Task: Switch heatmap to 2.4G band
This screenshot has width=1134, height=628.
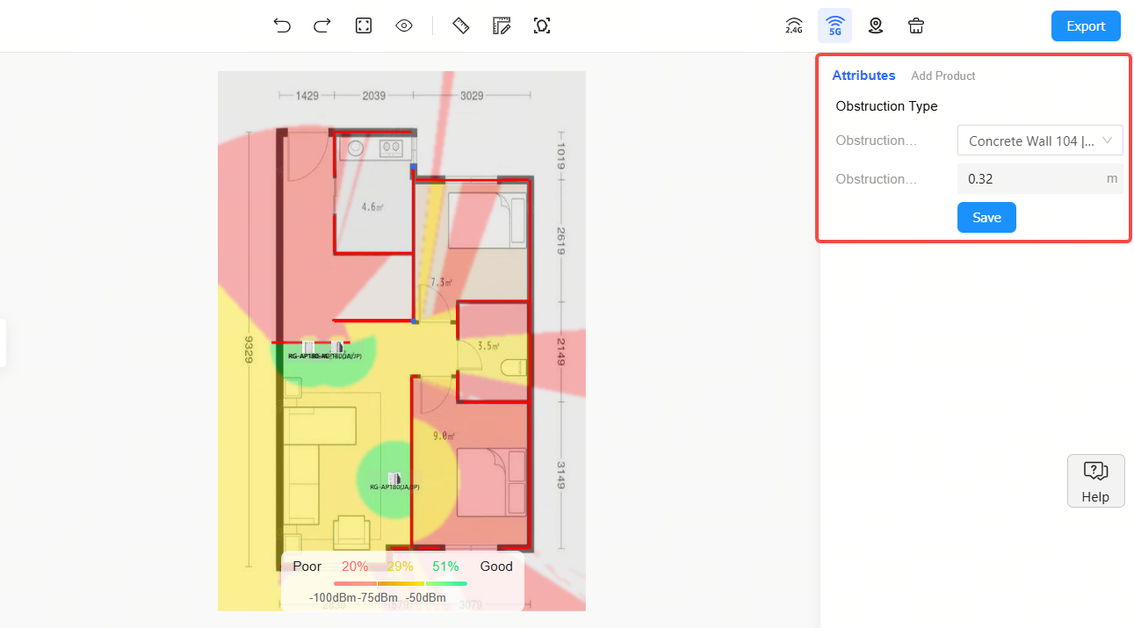Action: [794, 25]
